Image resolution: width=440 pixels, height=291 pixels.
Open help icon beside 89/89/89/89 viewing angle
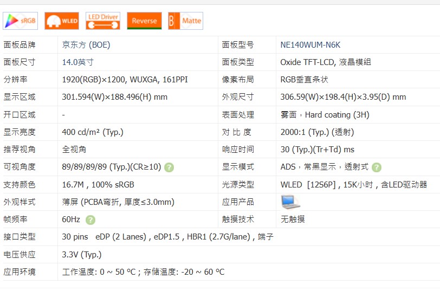(x=169, y=167)
